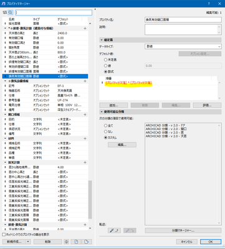Click the syringe inject button under 転送
Screen dimensions: 225x249
click(130, 230)
